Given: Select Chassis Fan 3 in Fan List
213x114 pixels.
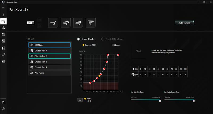Looking at the screenshot, I should coord(50,62).
